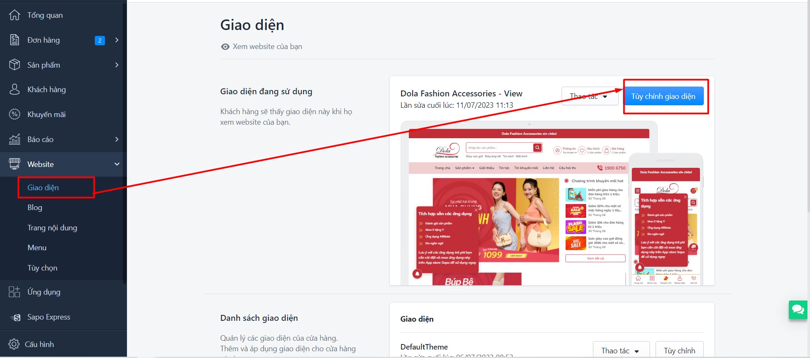
Task: Click the Đơn hàng document icon
Action: [14, 40]
